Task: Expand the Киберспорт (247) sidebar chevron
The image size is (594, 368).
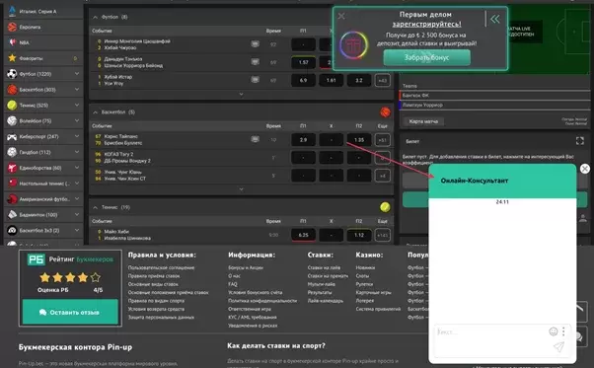Action: 77,136
